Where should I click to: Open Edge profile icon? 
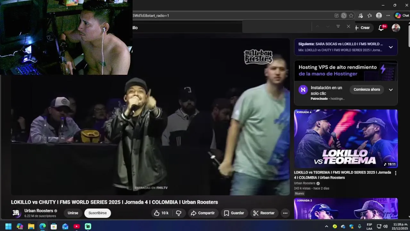point(379,15)
